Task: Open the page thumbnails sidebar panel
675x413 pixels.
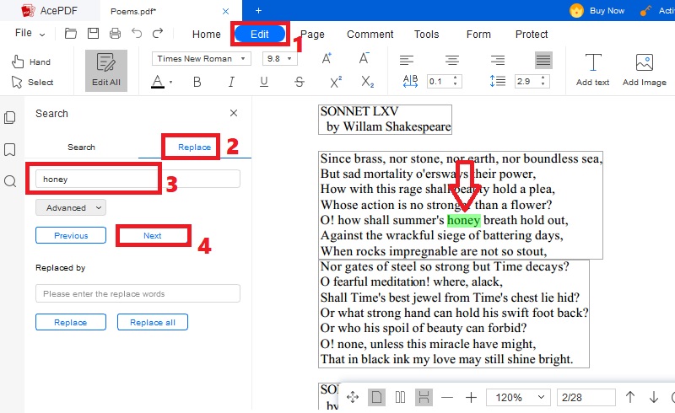Action: pos(10,117)
